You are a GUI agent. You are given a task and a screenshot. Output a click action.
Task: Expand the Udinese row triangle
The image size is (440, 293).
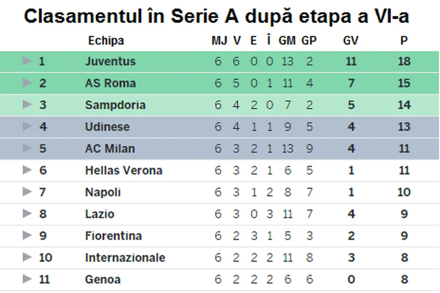tap(27, 126)
